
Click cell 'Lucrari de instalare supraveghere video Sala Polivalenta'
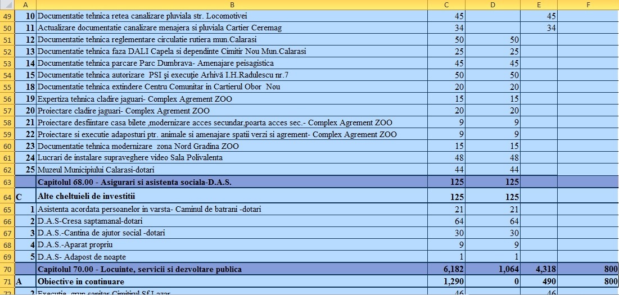[232, 158]
